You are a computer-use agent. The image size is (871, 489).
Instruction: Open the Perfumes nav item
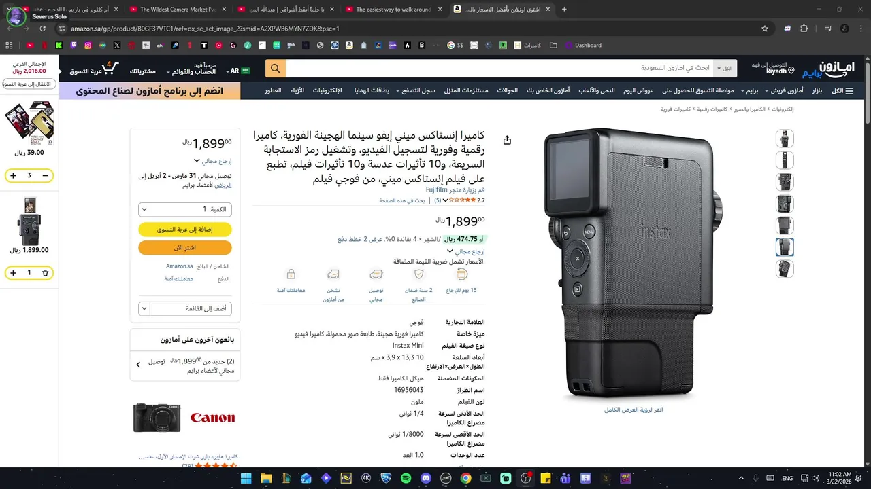tap(274, 90)
